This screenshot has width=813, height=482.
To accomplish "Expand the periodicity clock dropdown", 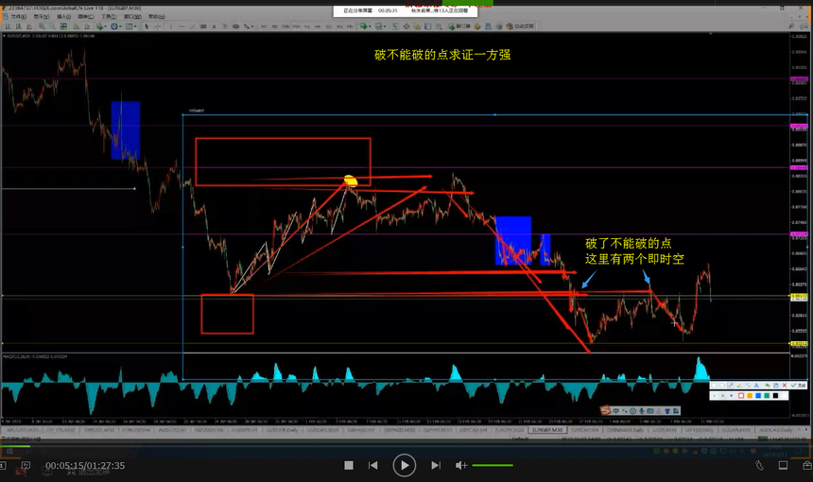I will 120,26.
